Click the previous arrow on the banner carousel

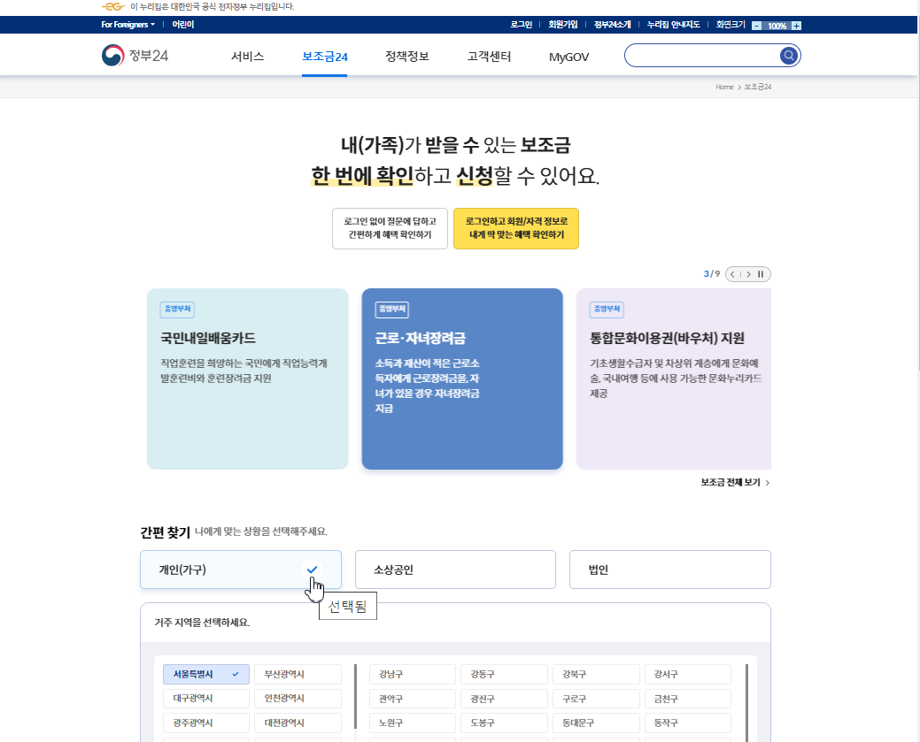point(733,273)
